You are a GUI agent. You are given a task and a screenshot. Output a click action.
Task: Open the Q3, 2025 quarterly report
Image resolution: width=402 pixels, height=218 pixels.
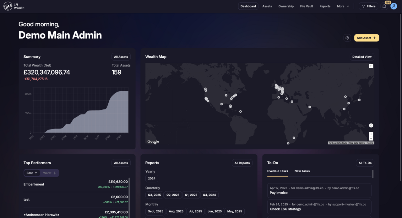click(x=154, y=195)
